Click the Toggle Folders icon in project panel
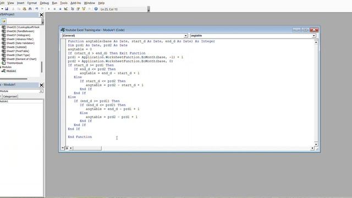Image resolution: width=352 pixels, height=198 pixels. [x=3, y=21]
